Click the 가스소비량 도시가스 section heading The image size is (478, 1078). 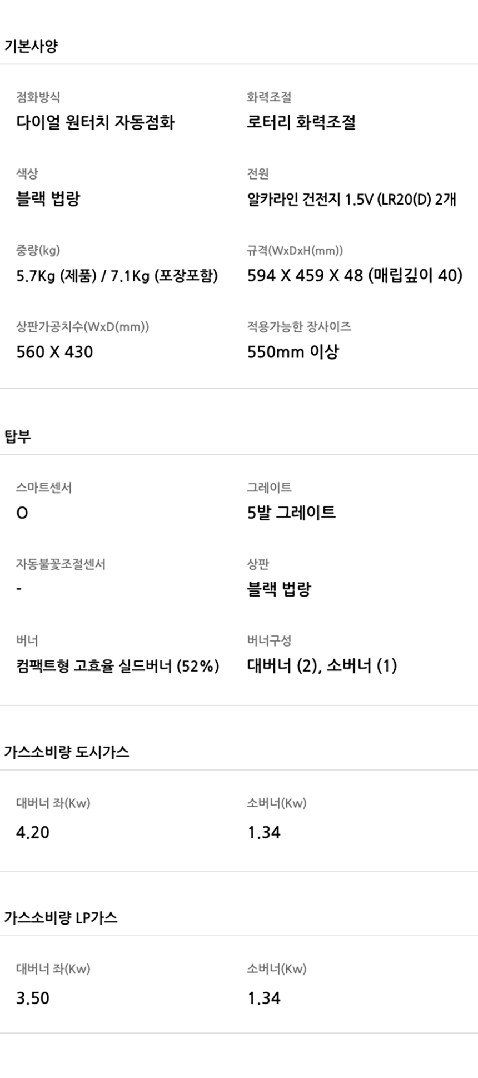67,752
